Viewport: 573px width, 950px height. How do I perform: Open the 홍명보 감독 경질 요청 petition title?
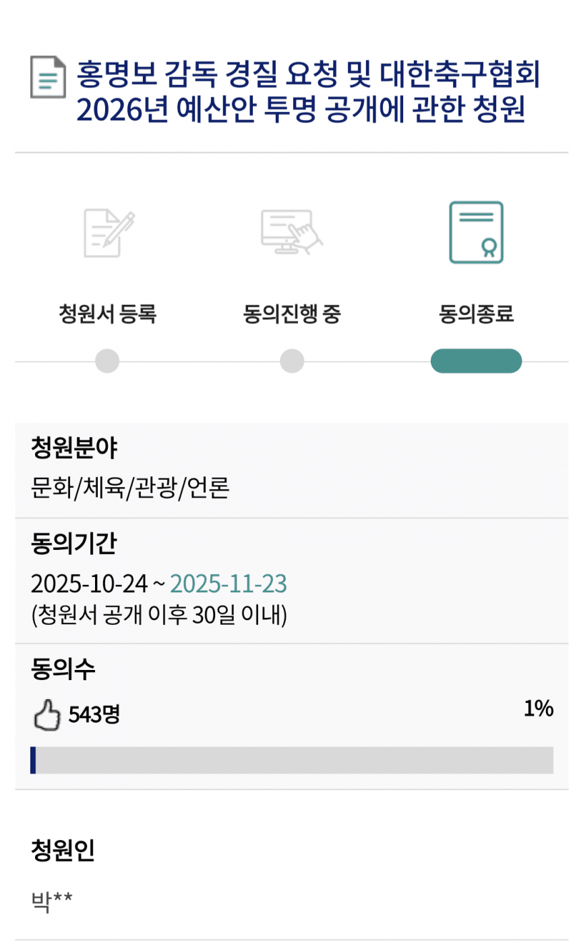[308, 92]
